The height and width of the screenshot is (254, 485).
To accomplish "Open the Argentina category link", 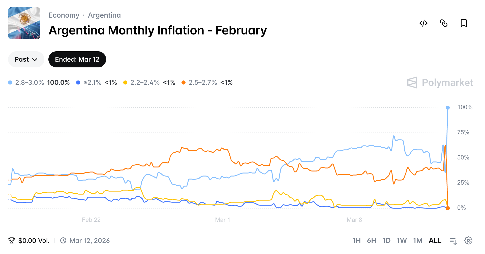I will coord(104,15).
